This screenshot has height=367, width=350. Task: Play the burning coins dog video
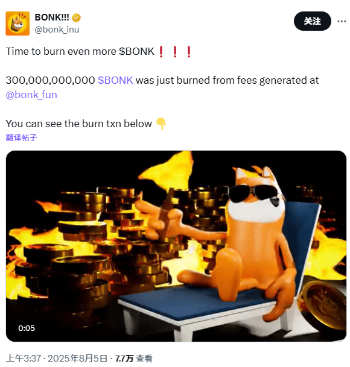[176, 246]
